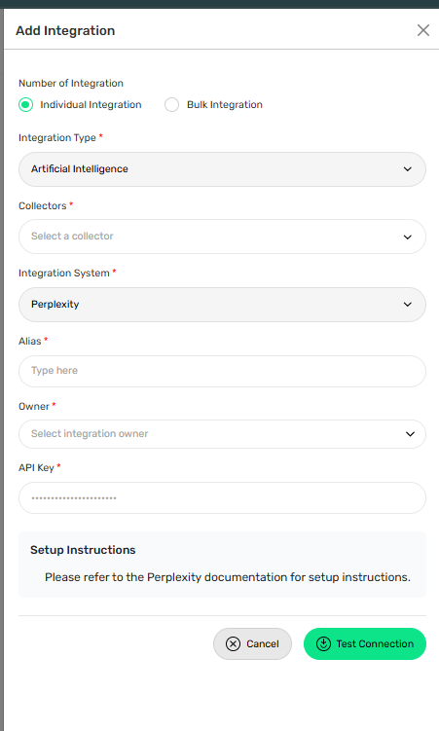This screenshot has height=731, width=439.
Task: Focus the Alias Type here field
Action: [222, 371]
